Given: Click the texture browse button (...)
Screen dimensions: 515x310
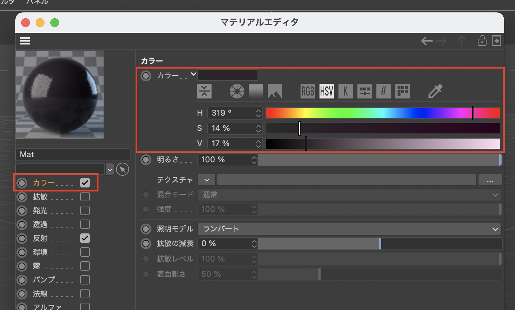Looking at the screenshot, I should [x=490, y=180].
